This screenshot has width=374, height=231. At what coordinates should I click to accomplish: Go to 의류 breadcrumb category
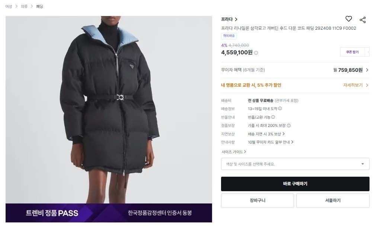pos(24,6)
